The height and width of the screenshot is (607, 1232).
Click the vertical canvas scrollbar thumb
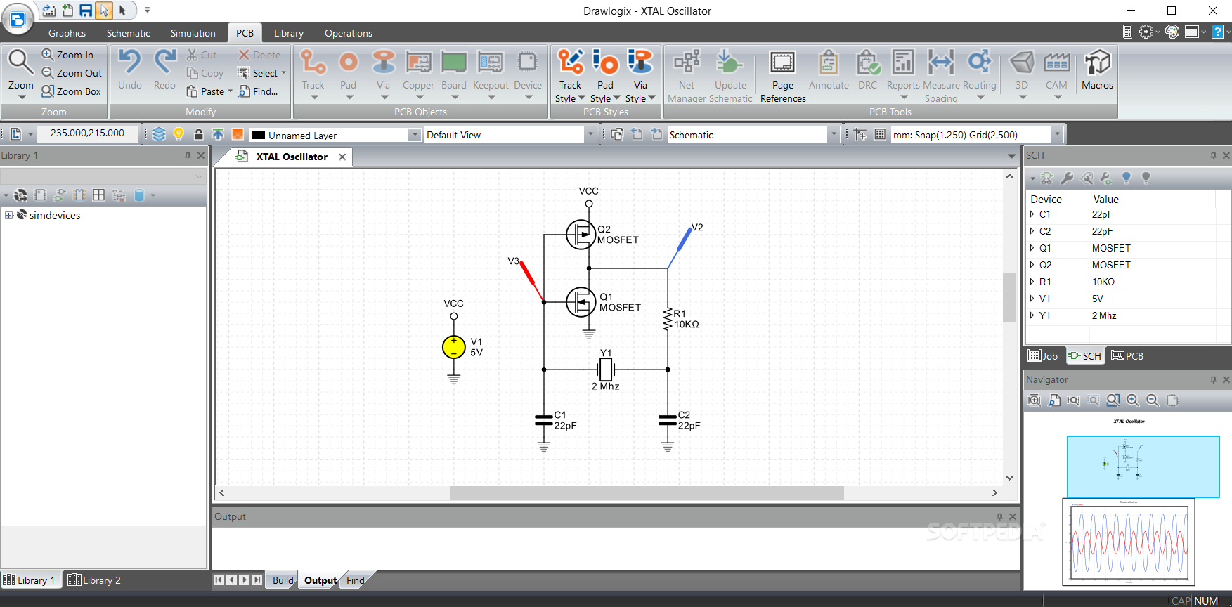tap(1009, 298)
